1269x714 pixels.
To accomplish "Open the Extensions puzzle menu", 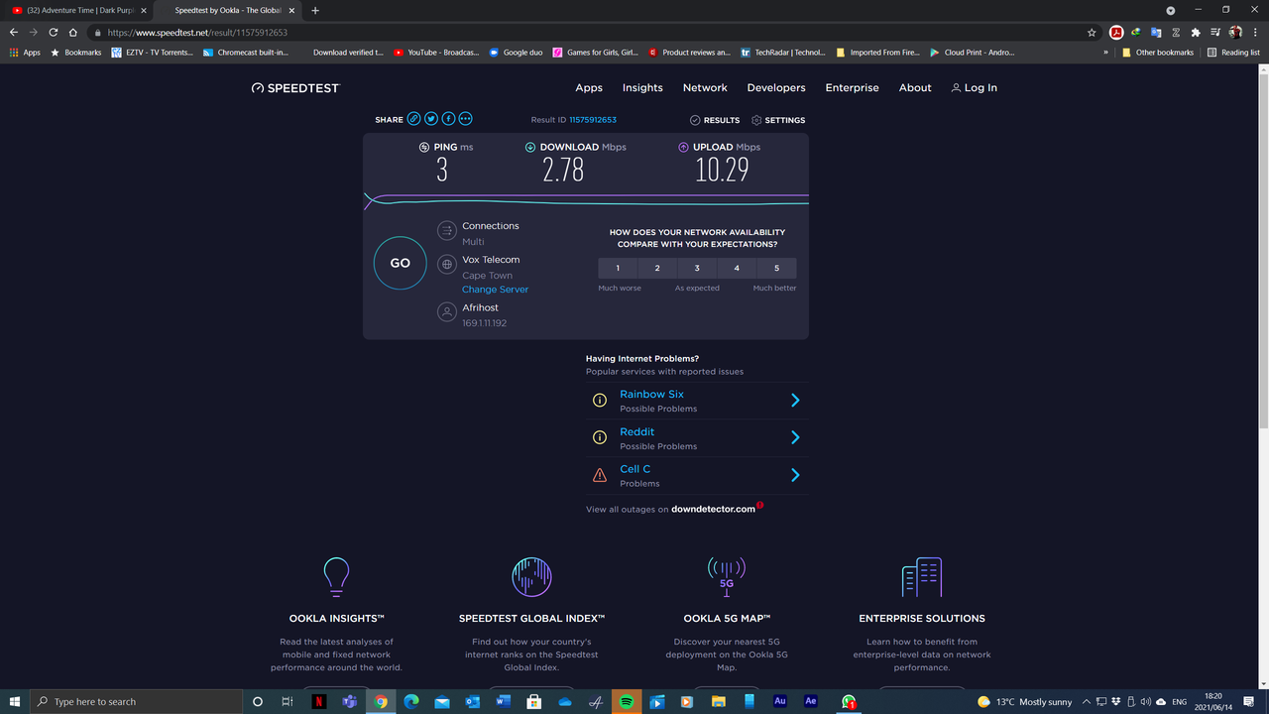I will 1196,32.
